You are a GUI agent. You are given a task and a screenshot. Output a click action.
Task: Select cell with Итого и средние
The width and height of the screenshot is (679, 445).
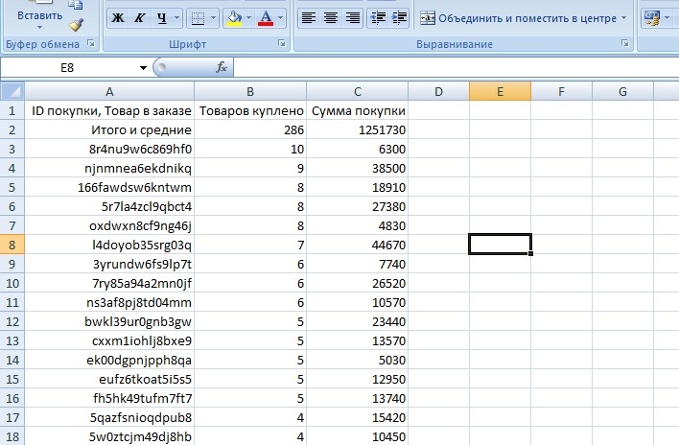pos(109,129)
